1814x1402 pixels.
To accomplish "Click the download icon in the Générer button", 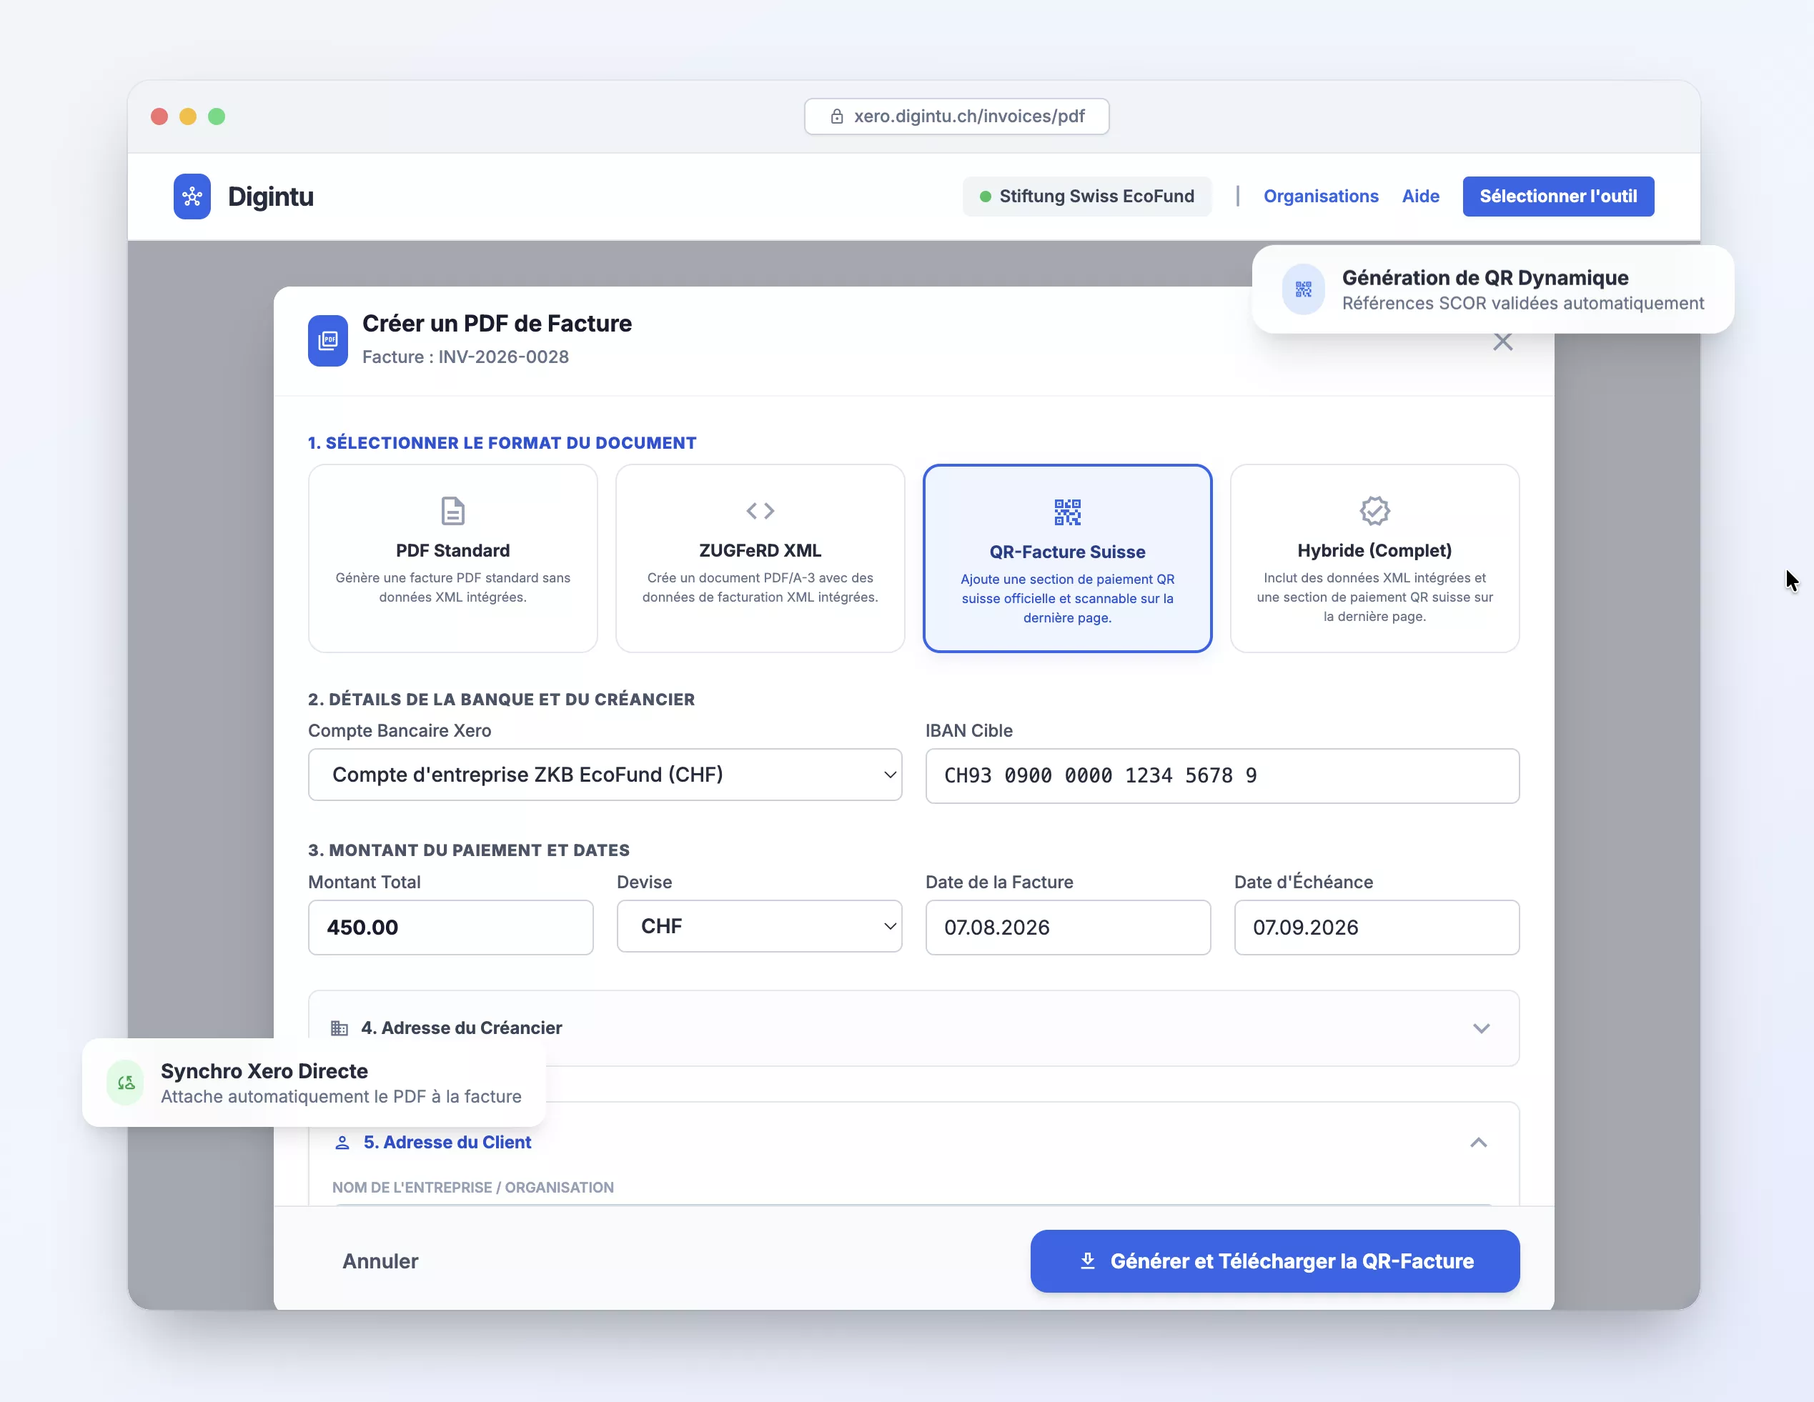I will coord(1087,1261).
